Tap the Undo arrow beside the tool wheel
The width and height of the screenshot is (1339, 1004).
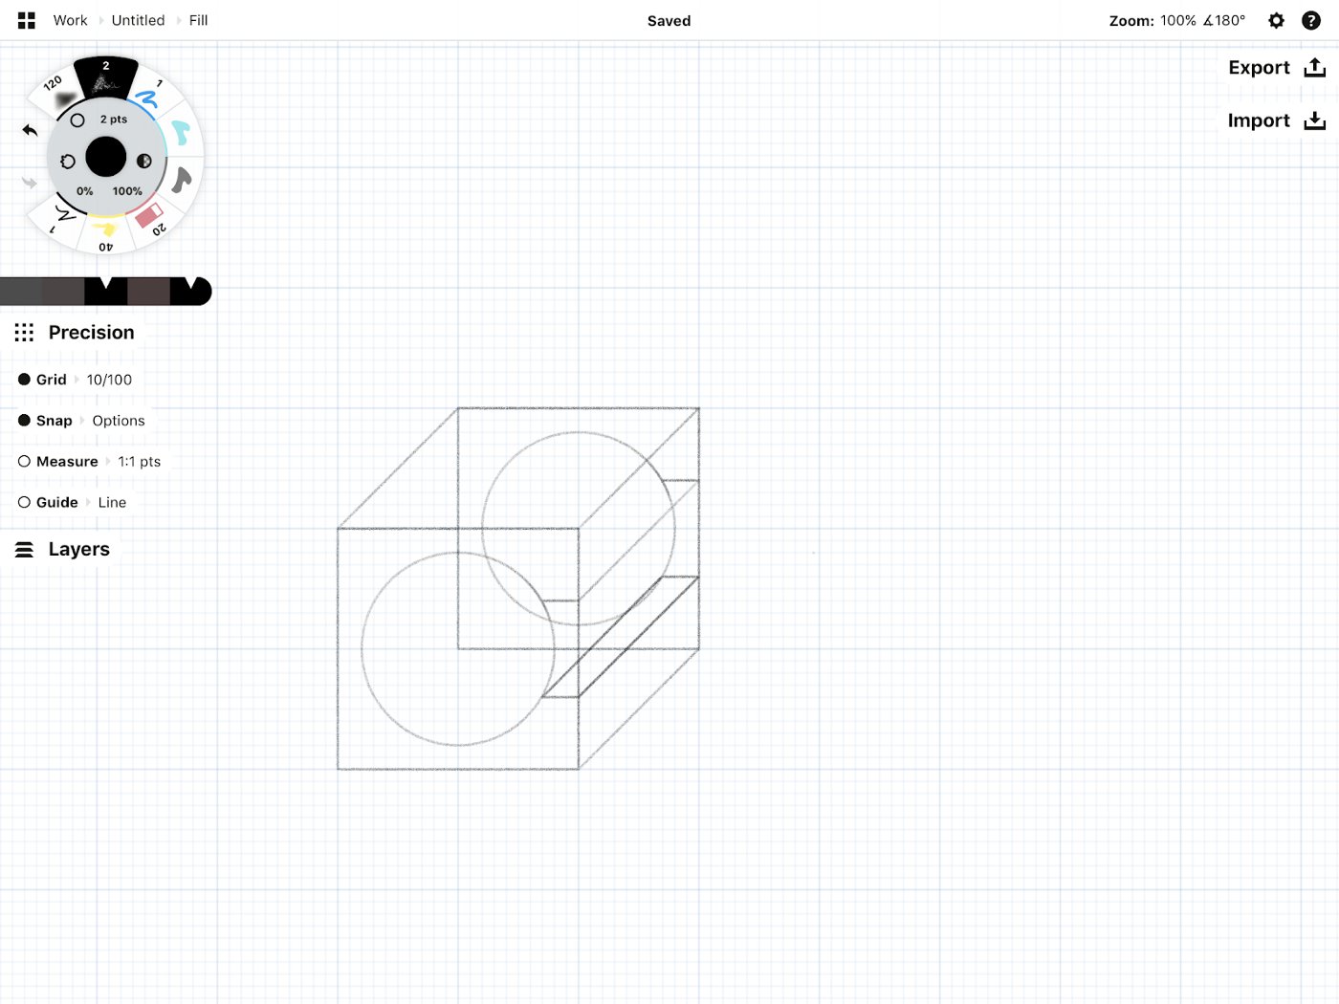point(29,130)
